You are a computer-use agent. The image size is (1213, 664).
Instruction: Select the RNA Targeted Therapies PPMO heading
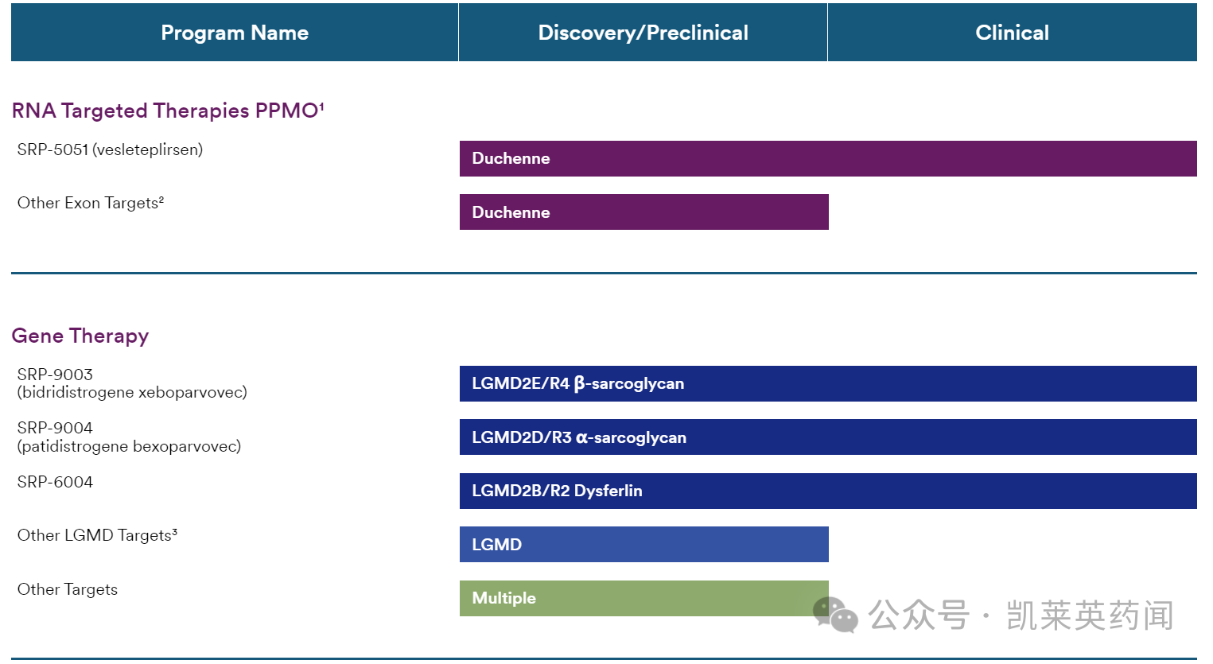pos(168,111)
